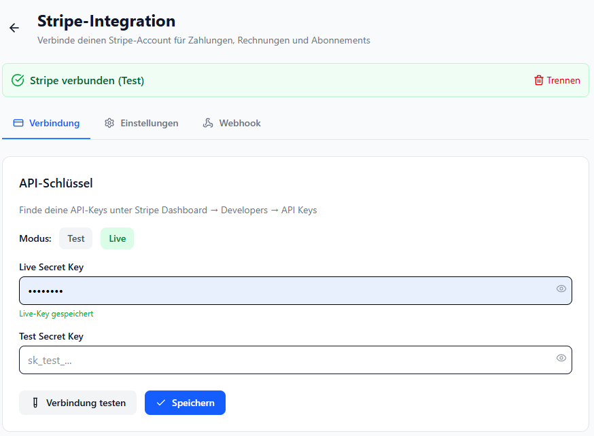
Task: Click the Live Secret Key label
Action: pos(52,267)
